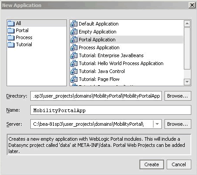
Task: Pick Tutorial: Enterprise JavaBeans entry
Action: click(111, 55)
